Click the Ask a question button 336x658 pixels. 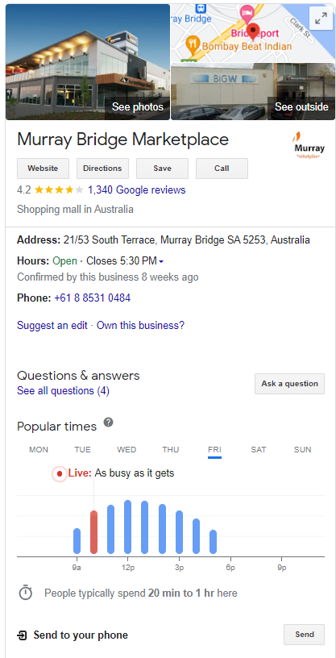(289, 384)
